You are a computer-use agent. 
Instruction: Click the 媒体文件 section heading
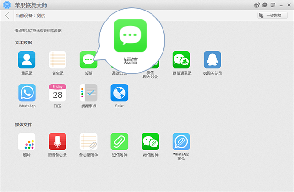pos(23,125)
